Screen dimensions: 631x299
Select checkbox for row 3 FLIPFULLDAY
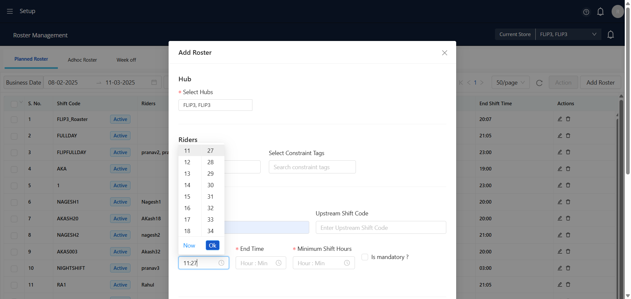coord(14,152)
